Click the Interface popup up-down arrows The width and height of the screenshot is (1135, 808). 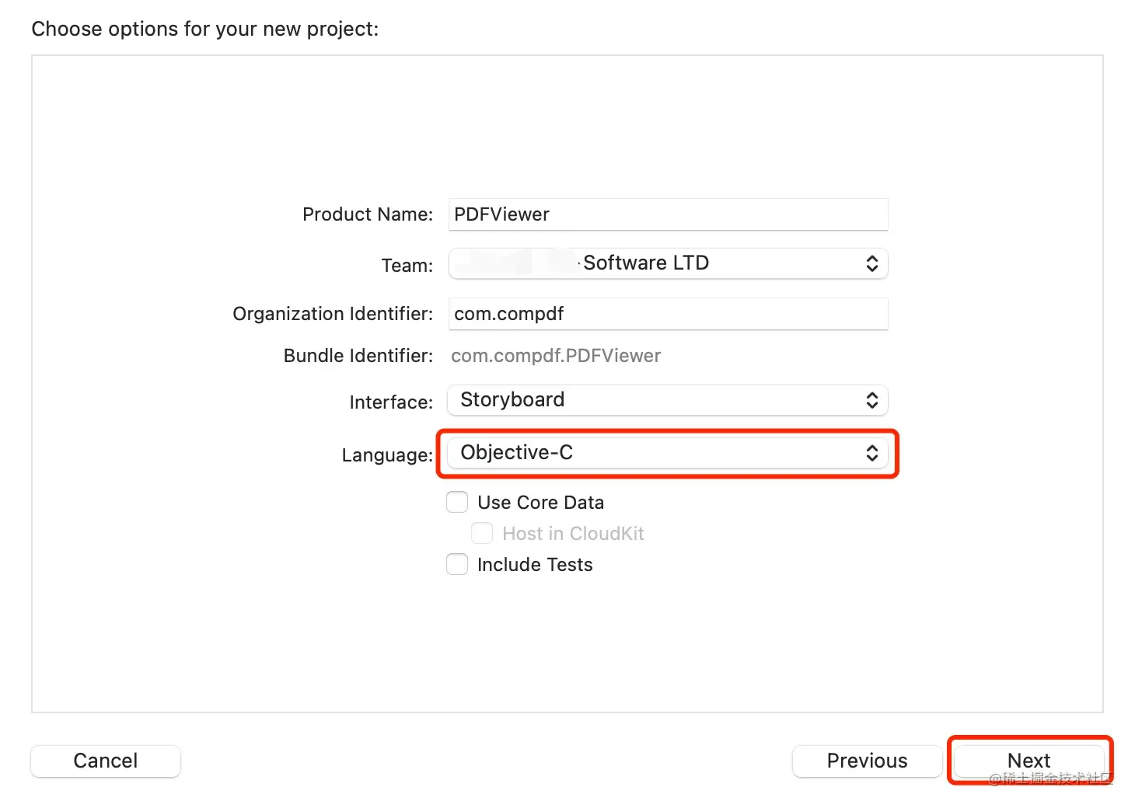click(872, 400)
